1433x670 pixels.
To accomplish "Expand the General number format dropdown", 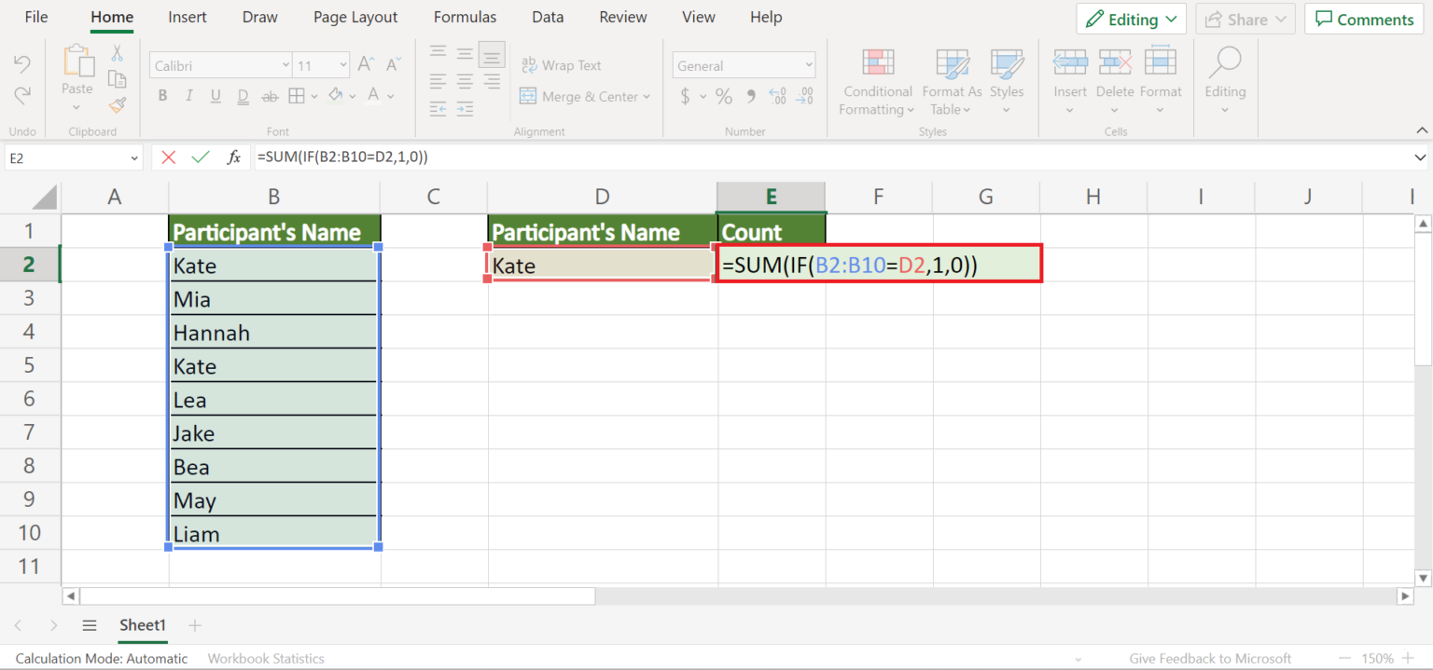I will click(807, 65).
